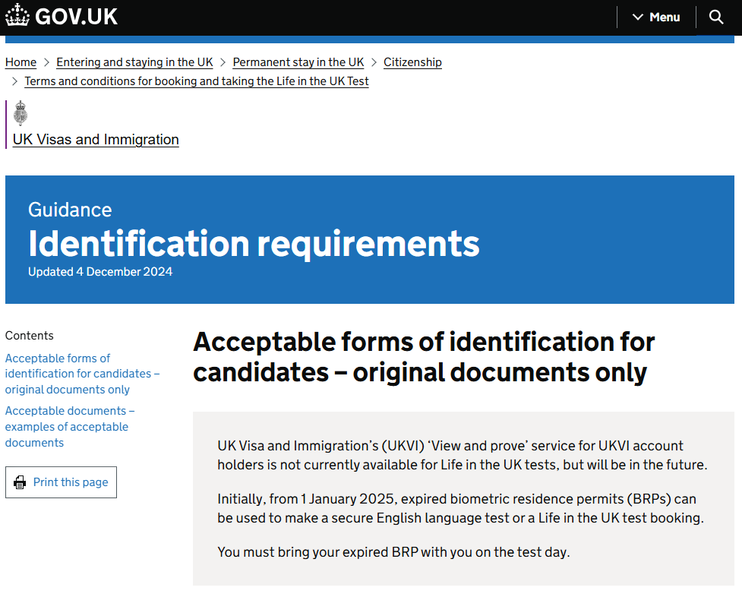This screenshot has width=742, height=597.
Task: Open Entering and staying in the UK
Action: (x=134, y=62)
